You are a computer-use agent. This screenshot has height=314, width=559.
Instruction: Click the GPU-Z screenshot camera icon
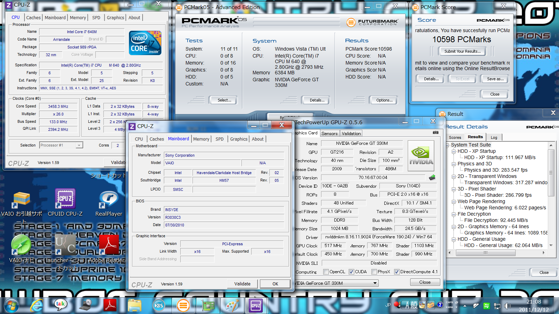click(x=435, y=133)
